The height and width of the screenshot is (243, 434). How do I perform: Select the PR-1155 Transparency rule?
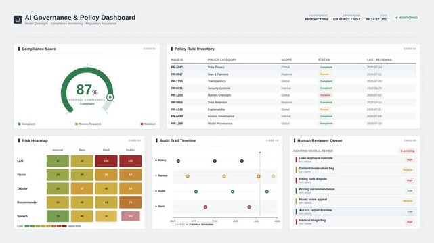tap(293, 81)
